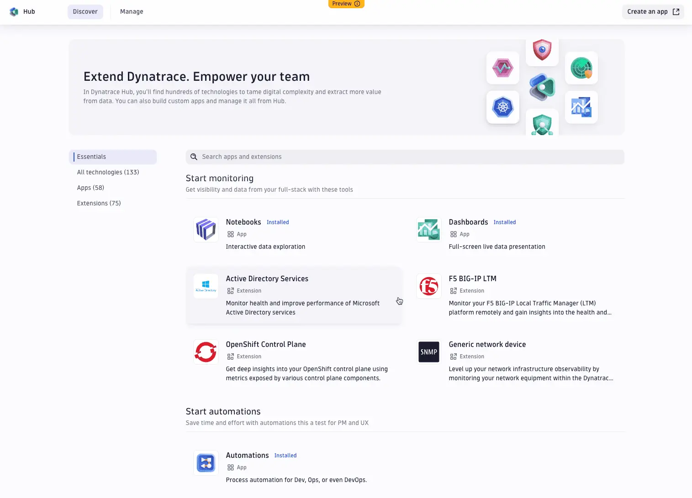692x498 pixels.
Task: Open the Notebooks app icon
Action: [206, 229]
